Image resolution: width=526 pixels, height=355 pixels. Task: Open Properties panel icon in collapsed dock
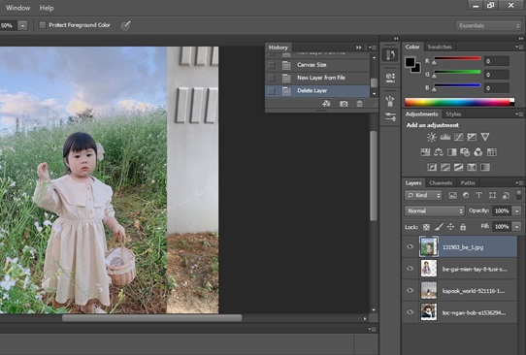click(390, 78)
